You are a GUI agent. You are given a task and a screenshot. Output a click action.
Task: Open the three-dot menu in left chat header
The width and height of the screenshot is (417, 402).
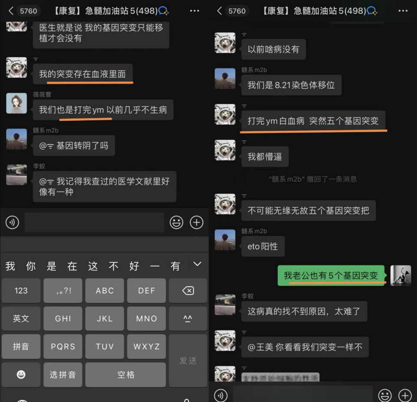click(195, 10)
